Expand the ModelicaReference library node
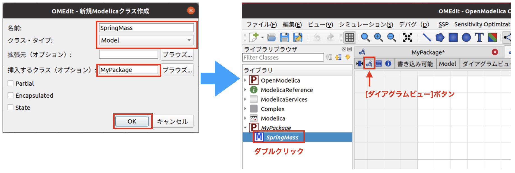 coord(245,90)
